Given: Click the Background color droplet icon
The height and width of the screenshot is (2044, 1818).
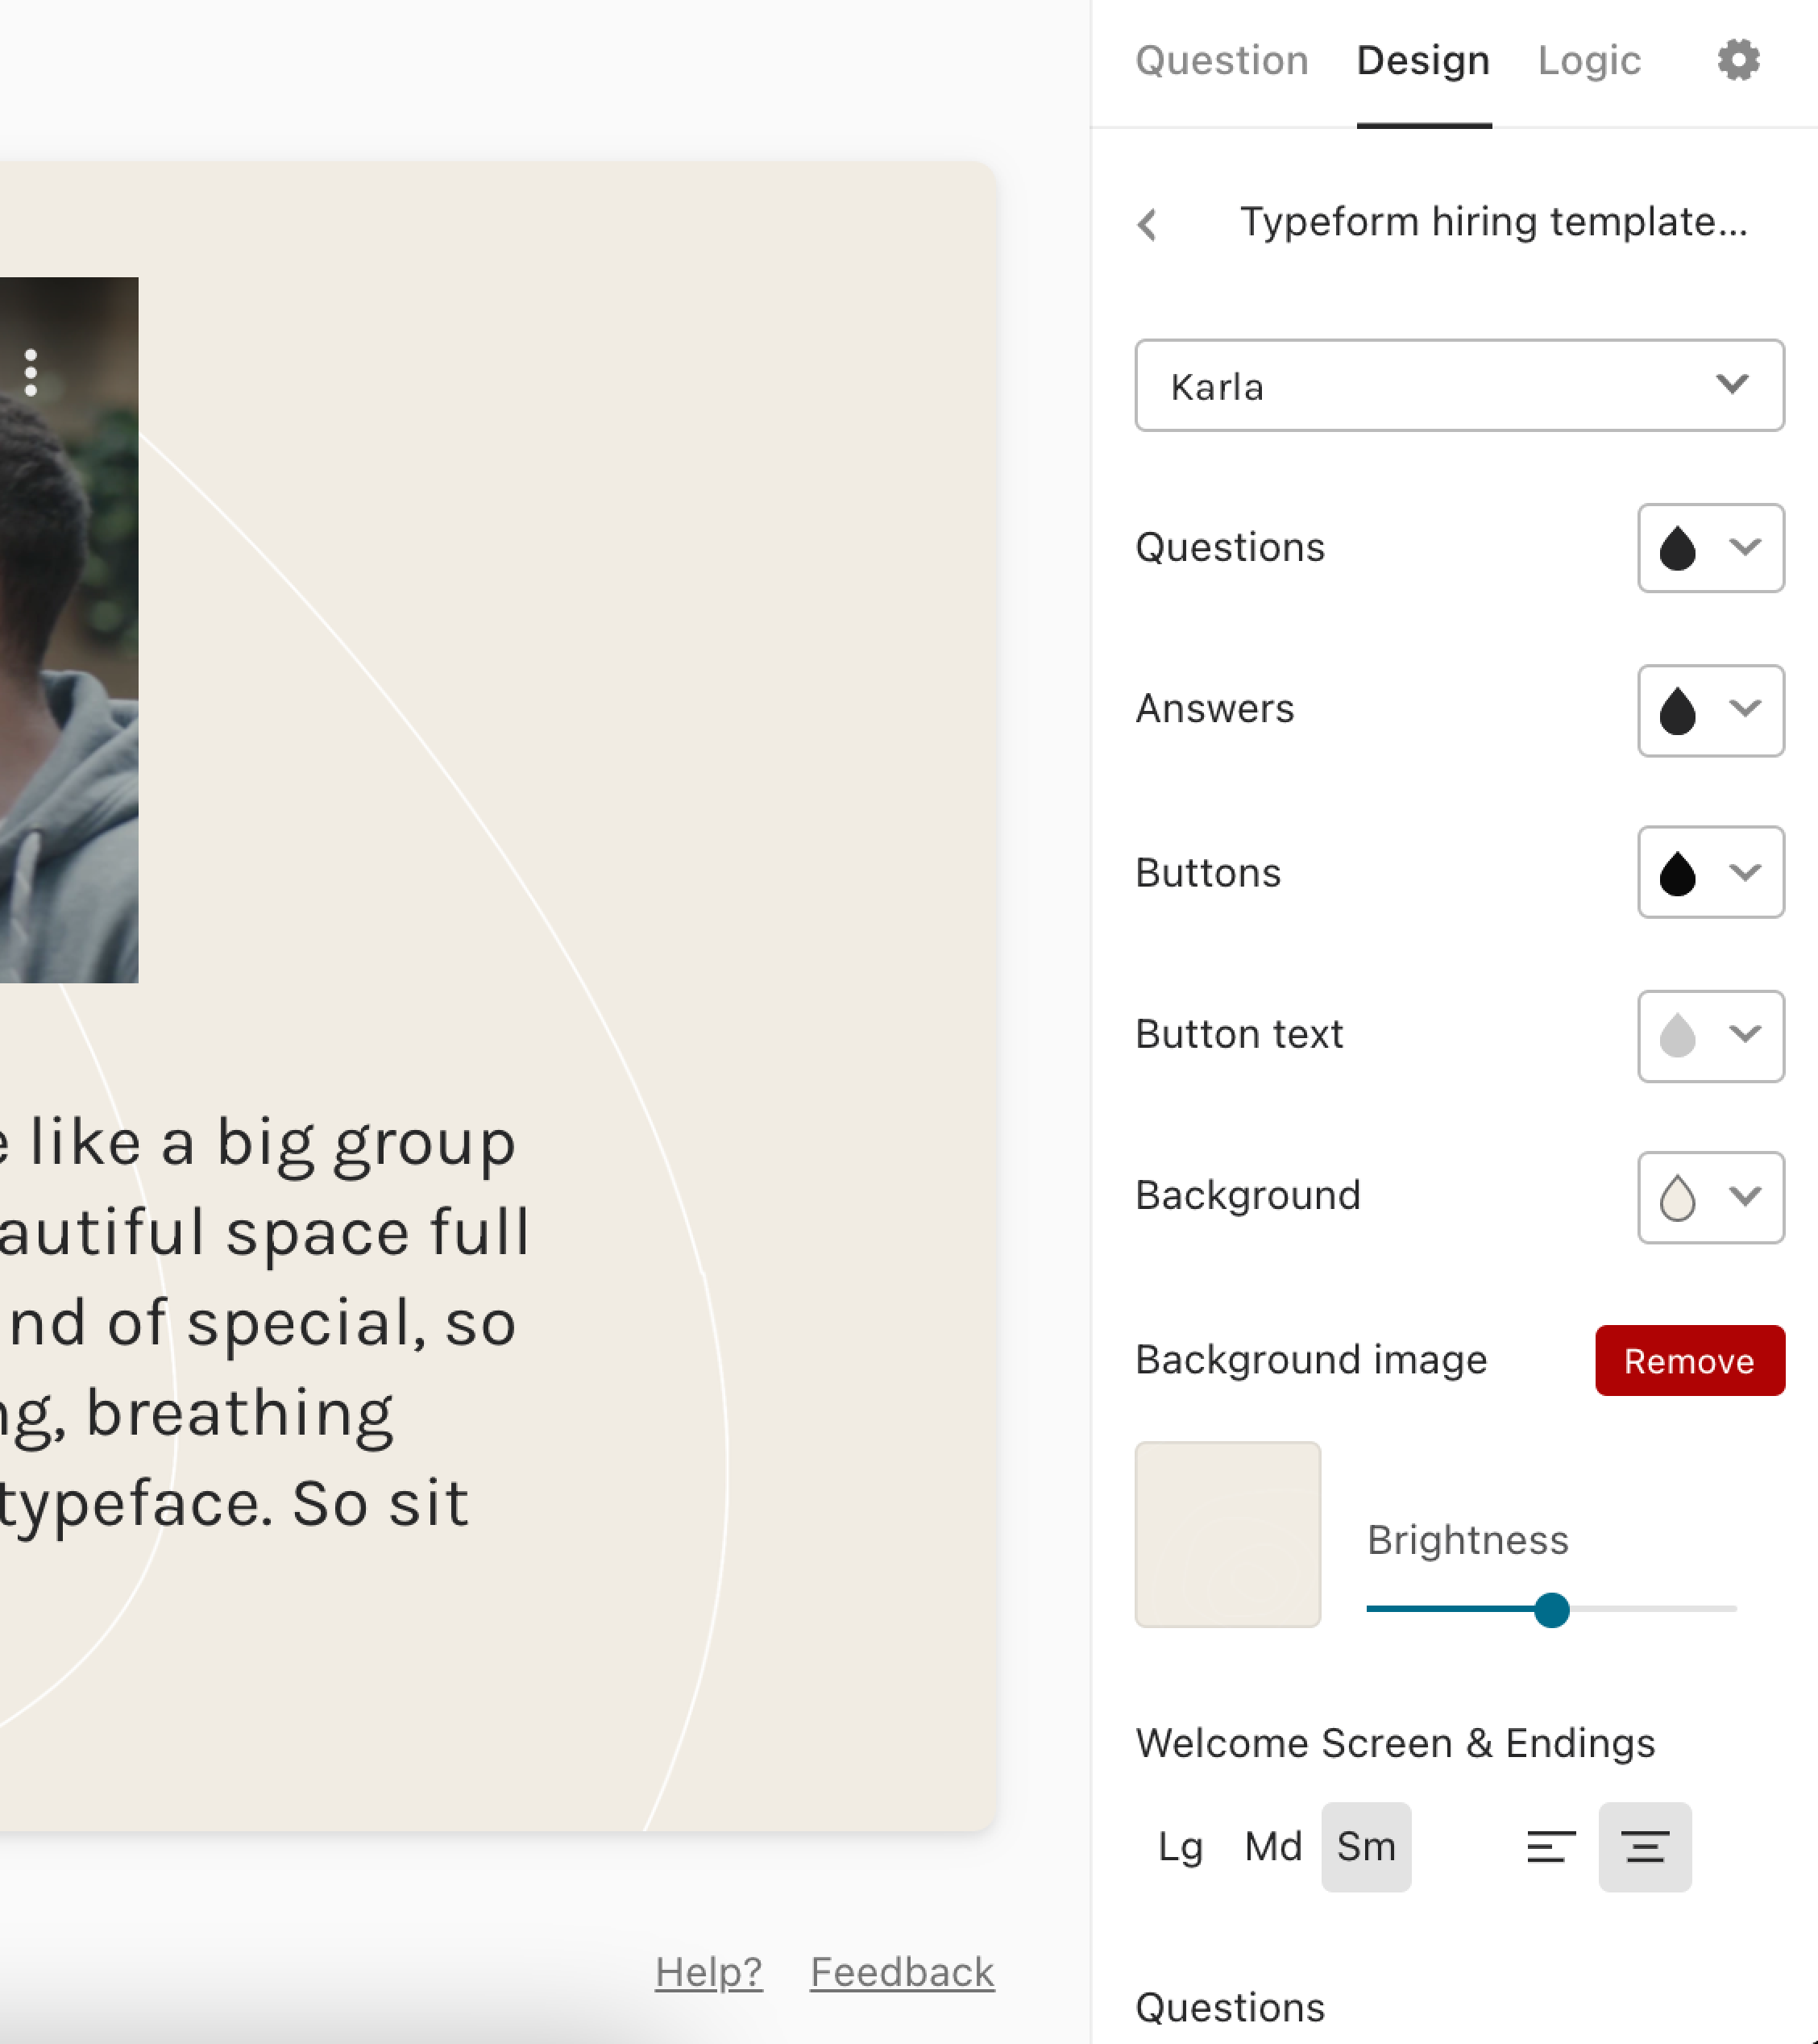Looking at the screenshot, I should (x=1677, y=1197).
